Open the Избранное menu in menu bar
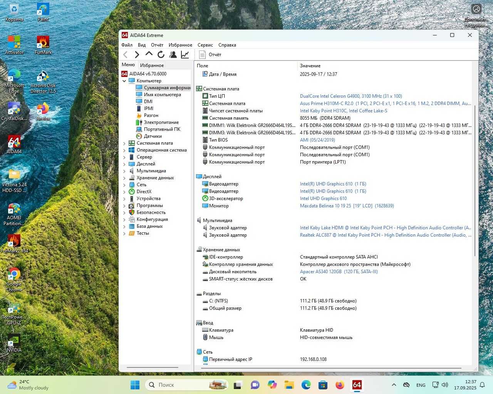 [180, 45]
